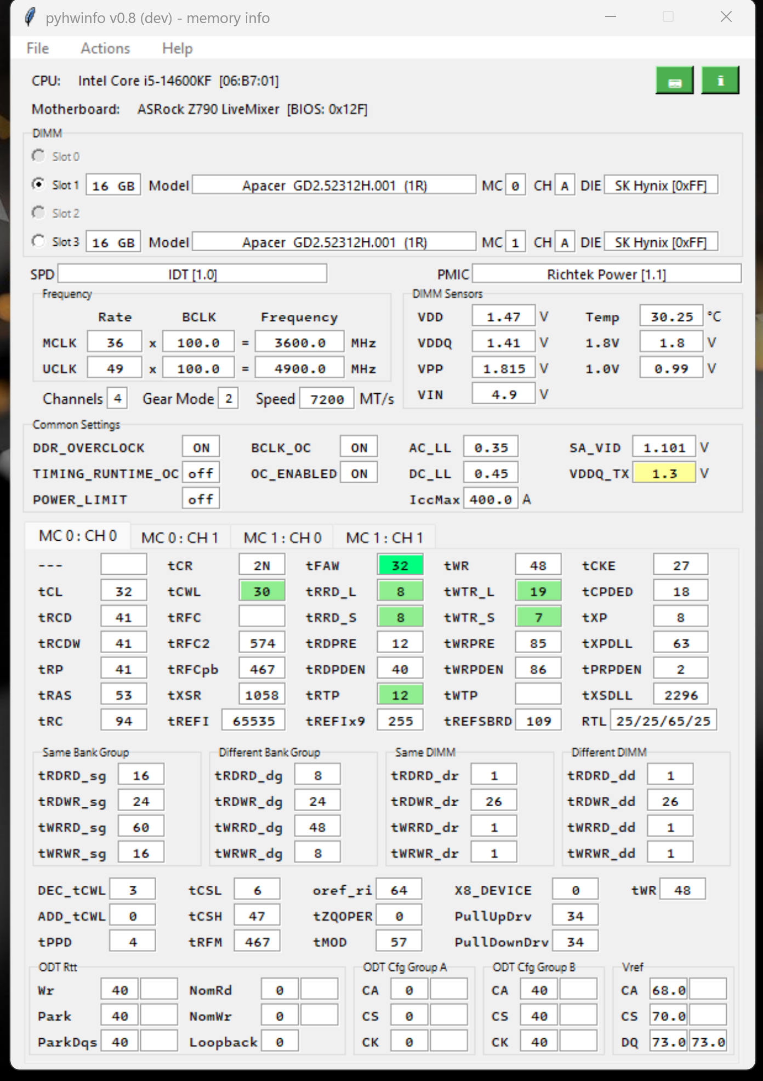Click the green screenshot icon button
Screen dimensions: 763x1081
pyautogui.click(x=674, y=81)
